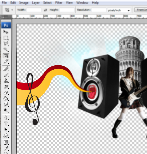This screenshot has height=154, width=147.
Task: Click the Height input field
Action: (67, 10)
